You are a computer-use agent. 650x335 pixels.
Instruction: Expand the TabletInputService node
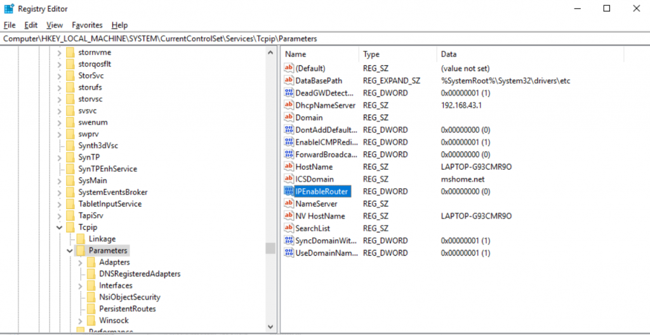click(59, 204)
